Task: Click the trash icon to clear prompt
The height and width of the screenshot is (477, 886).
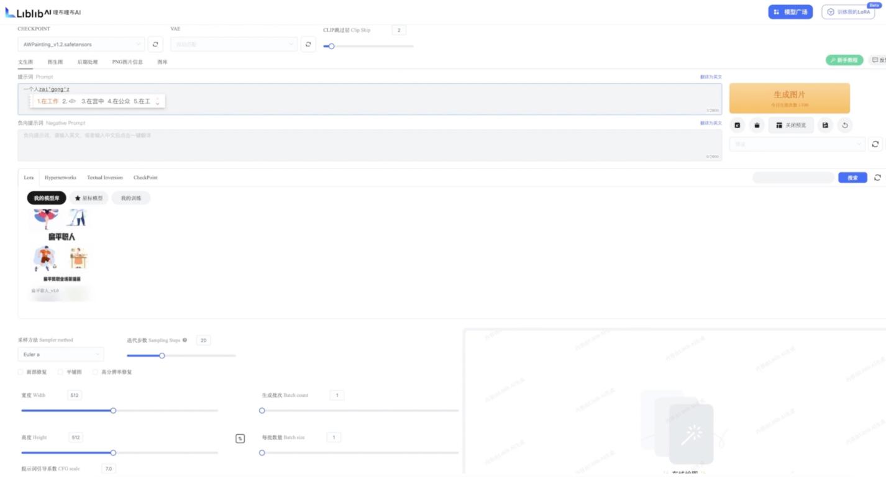Action: pos(757,125)
